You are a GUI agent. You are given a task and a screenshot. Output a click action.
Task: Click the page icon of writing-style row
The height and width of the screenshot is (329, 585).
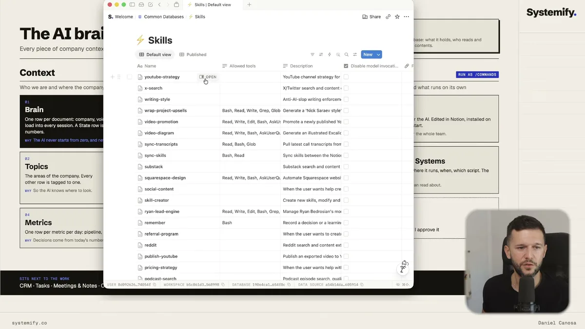pos(140,99)
